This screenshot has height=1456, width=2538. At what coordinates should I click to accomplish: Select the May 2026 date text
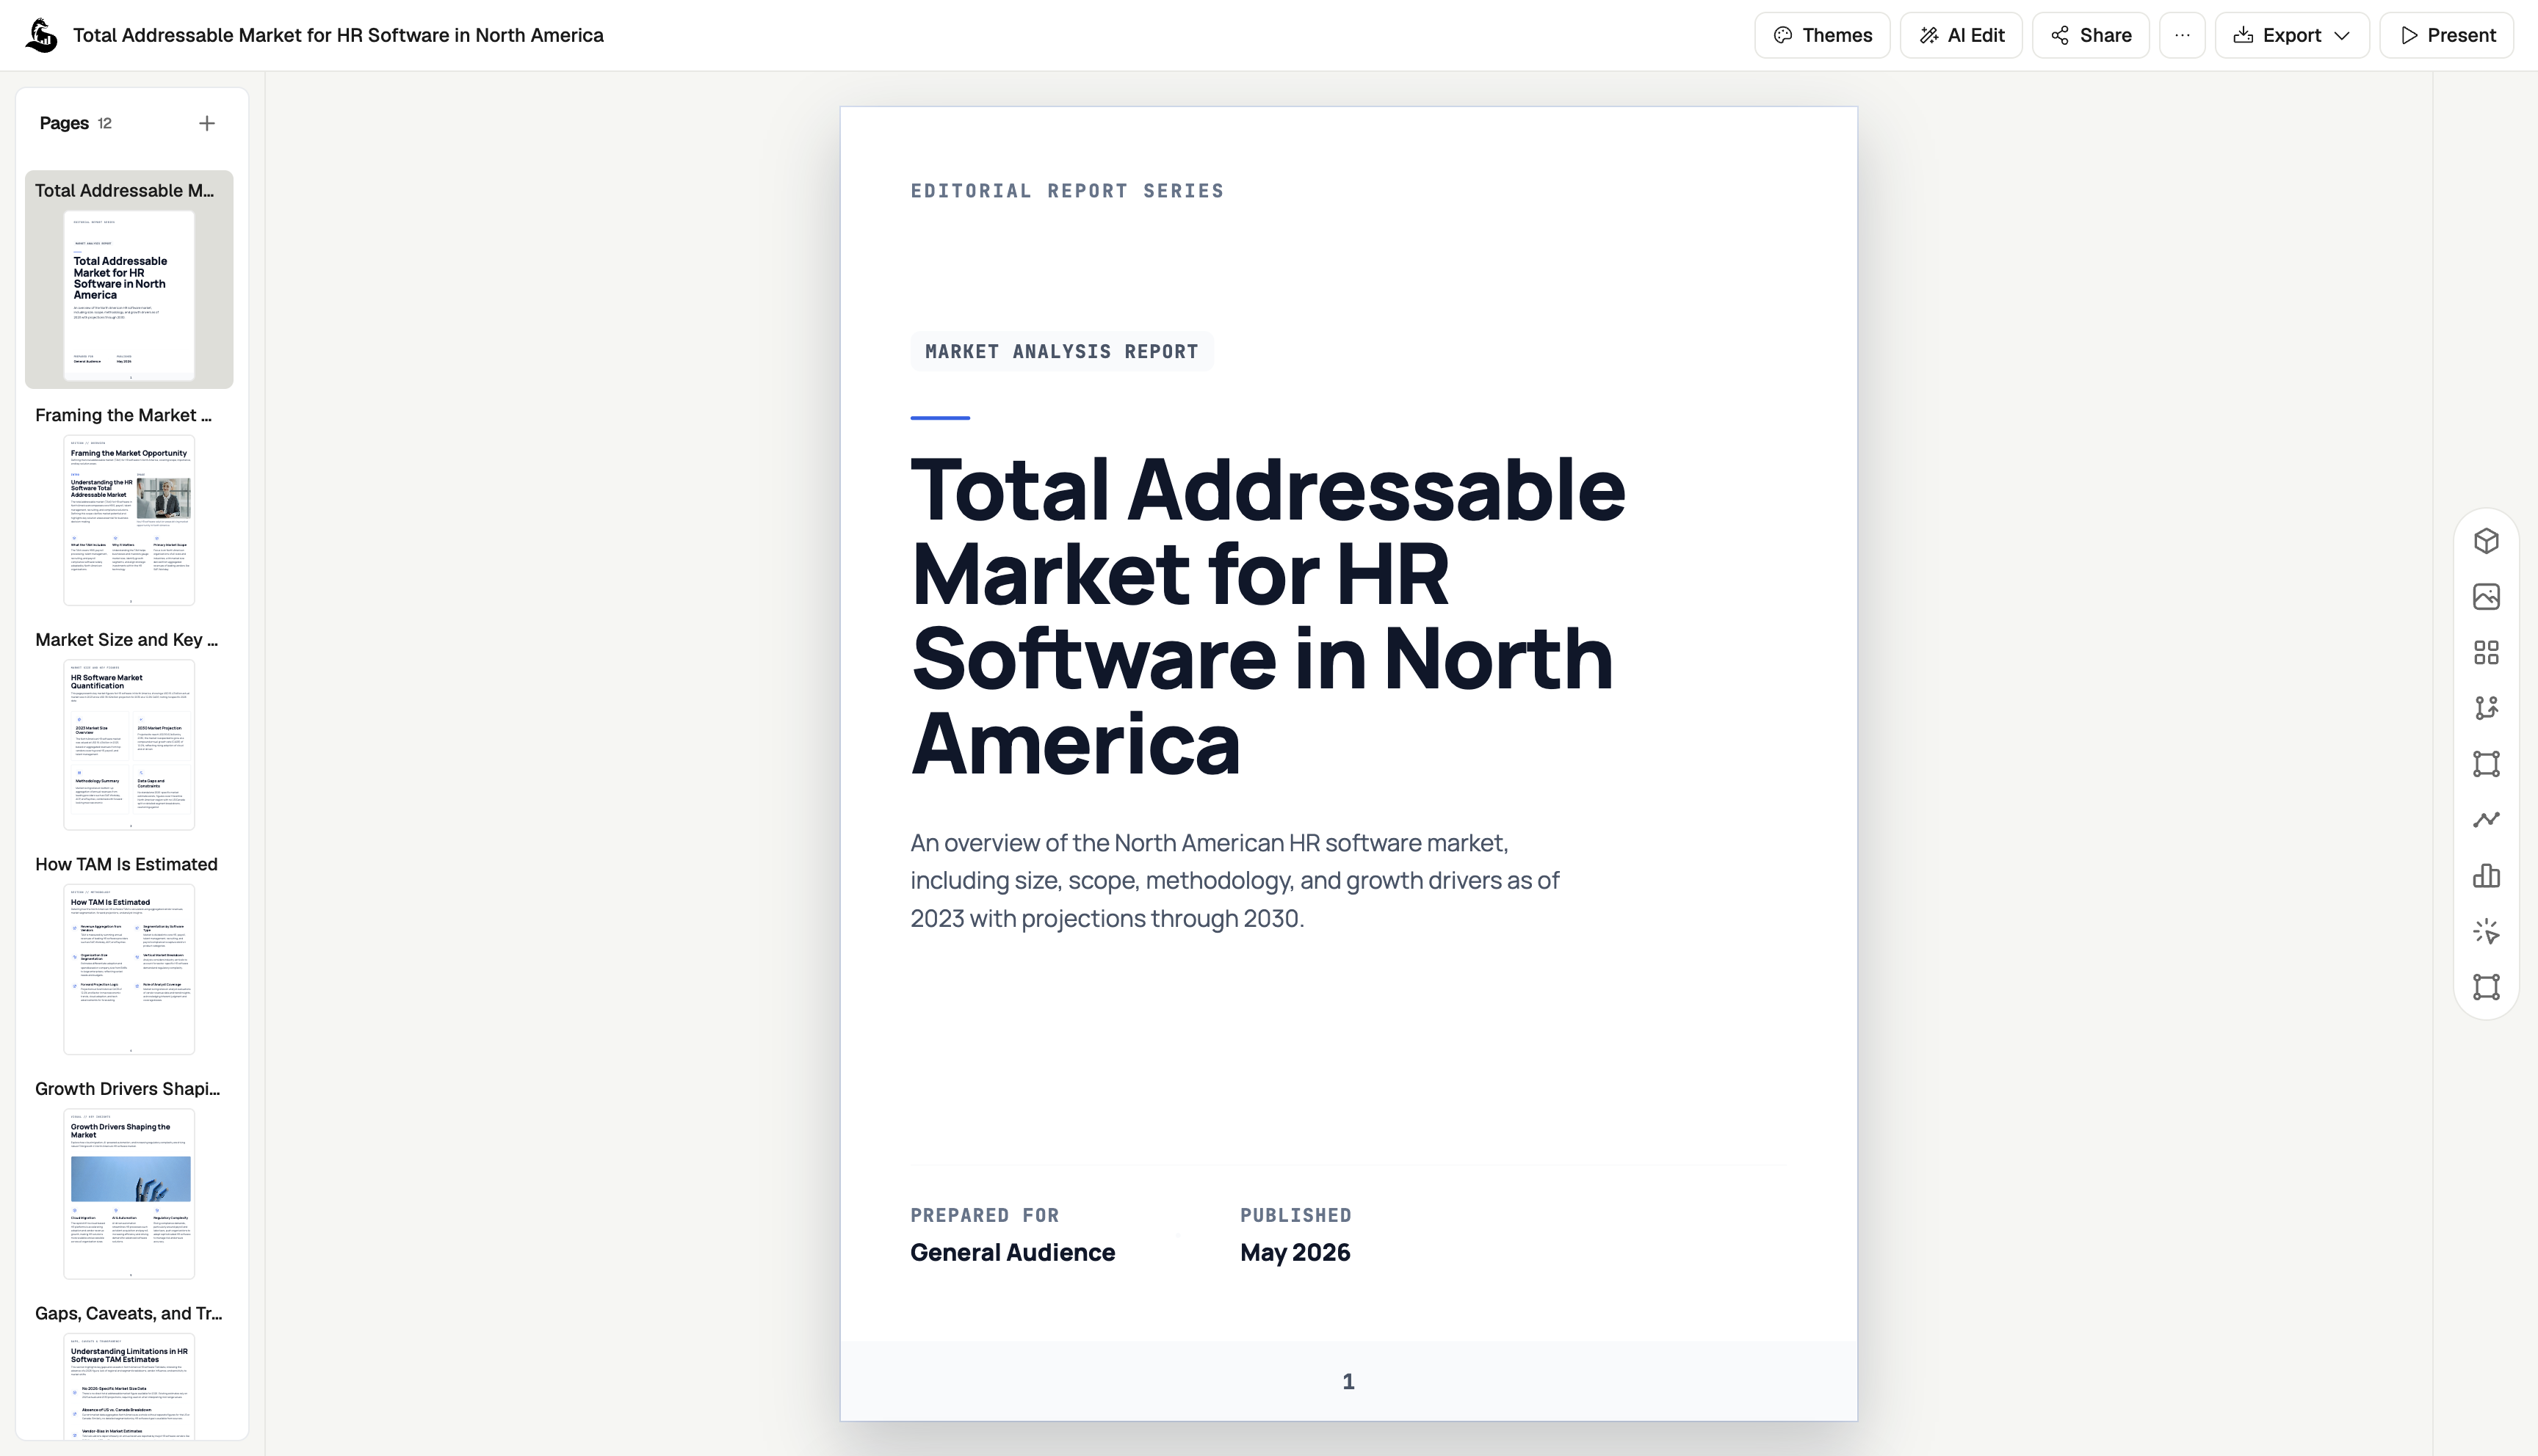click(x=1295, y=1252)
